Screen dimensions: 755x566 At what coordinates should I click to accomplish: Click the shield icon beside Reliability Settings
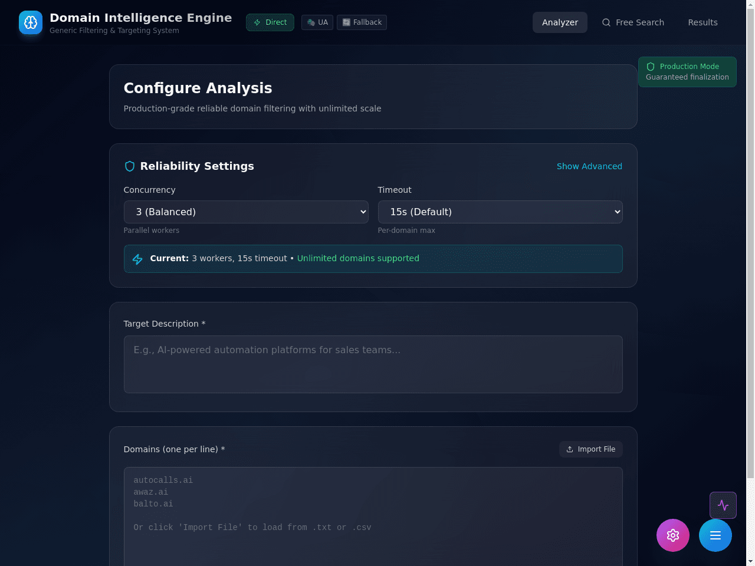(130, 166)
